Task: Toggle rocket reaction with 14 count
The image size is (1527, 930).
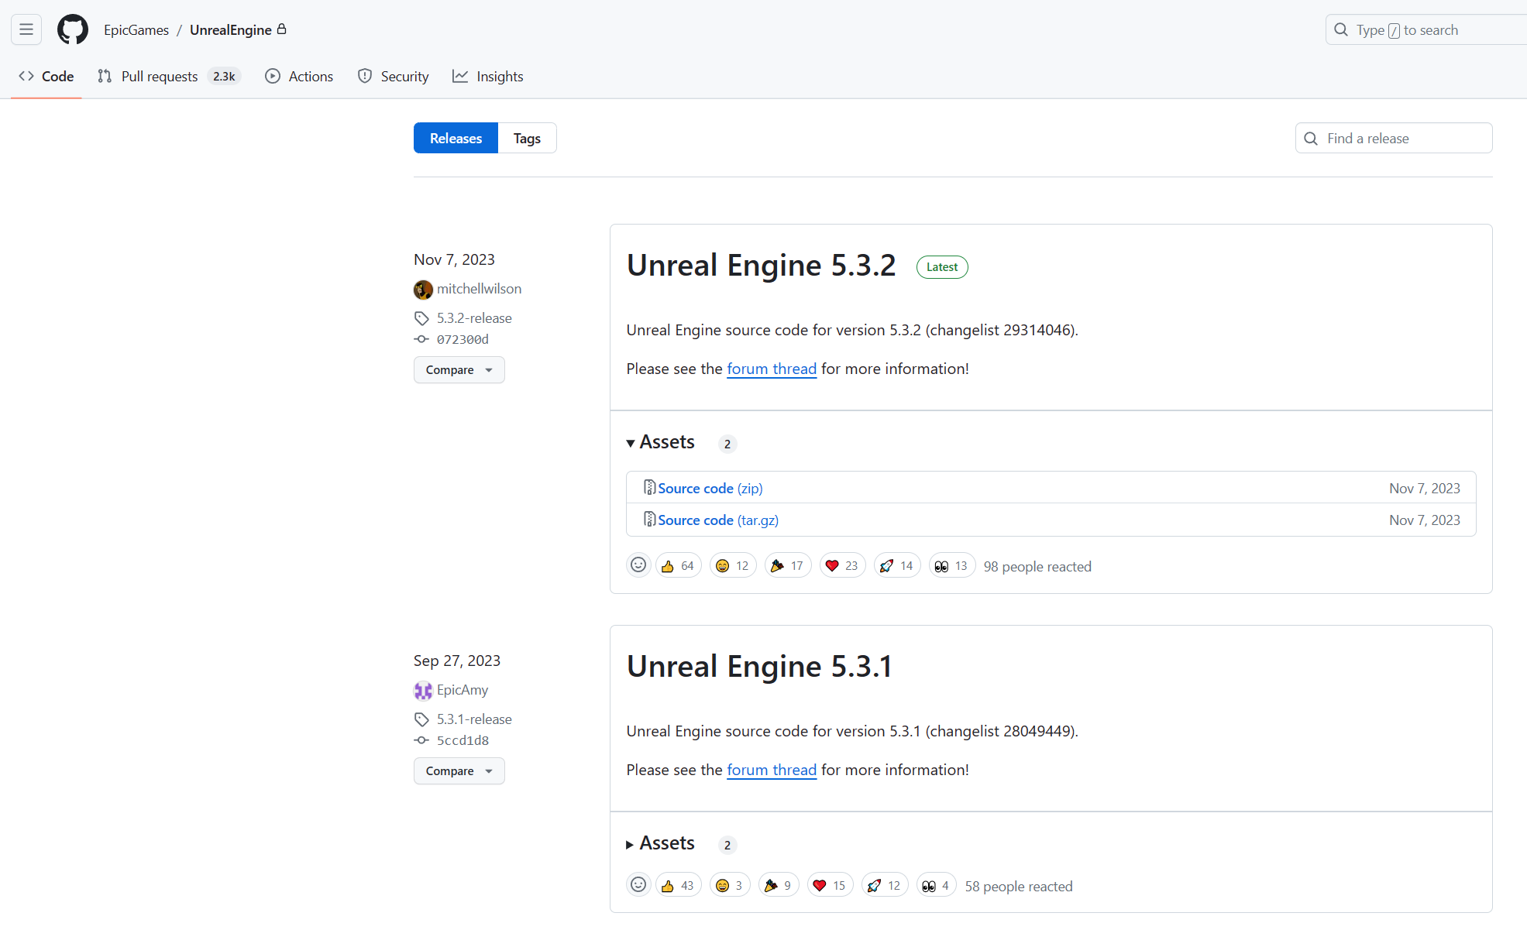Action: 897,566
